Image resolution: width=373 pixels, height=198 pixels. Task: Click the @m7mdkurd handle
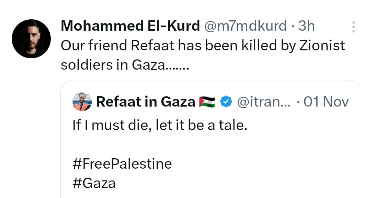[x=246, y=26]
